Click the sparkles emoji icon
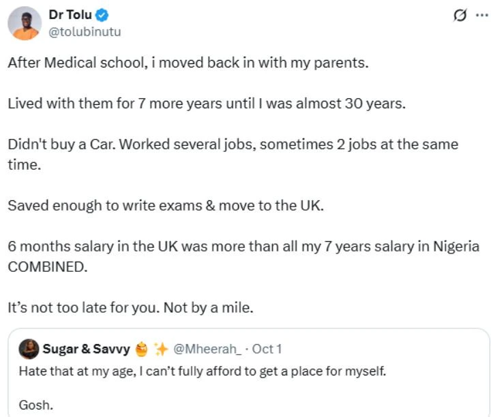Viewport: 491px width, 417px height. pos(161,350)
